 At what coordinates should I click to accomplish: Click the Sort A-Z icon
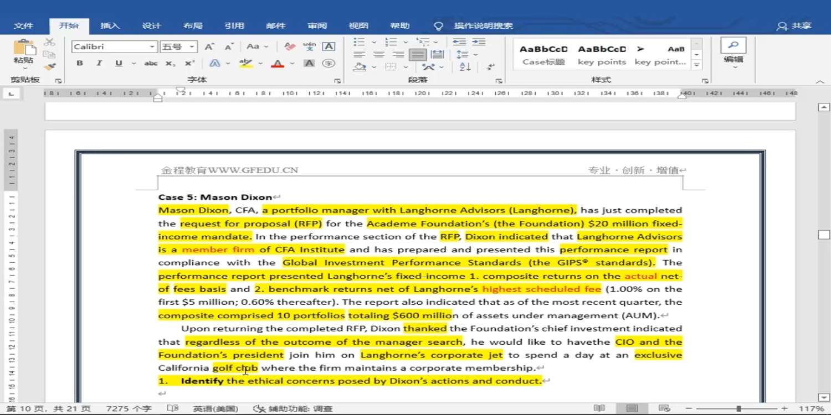click(465, 67)
